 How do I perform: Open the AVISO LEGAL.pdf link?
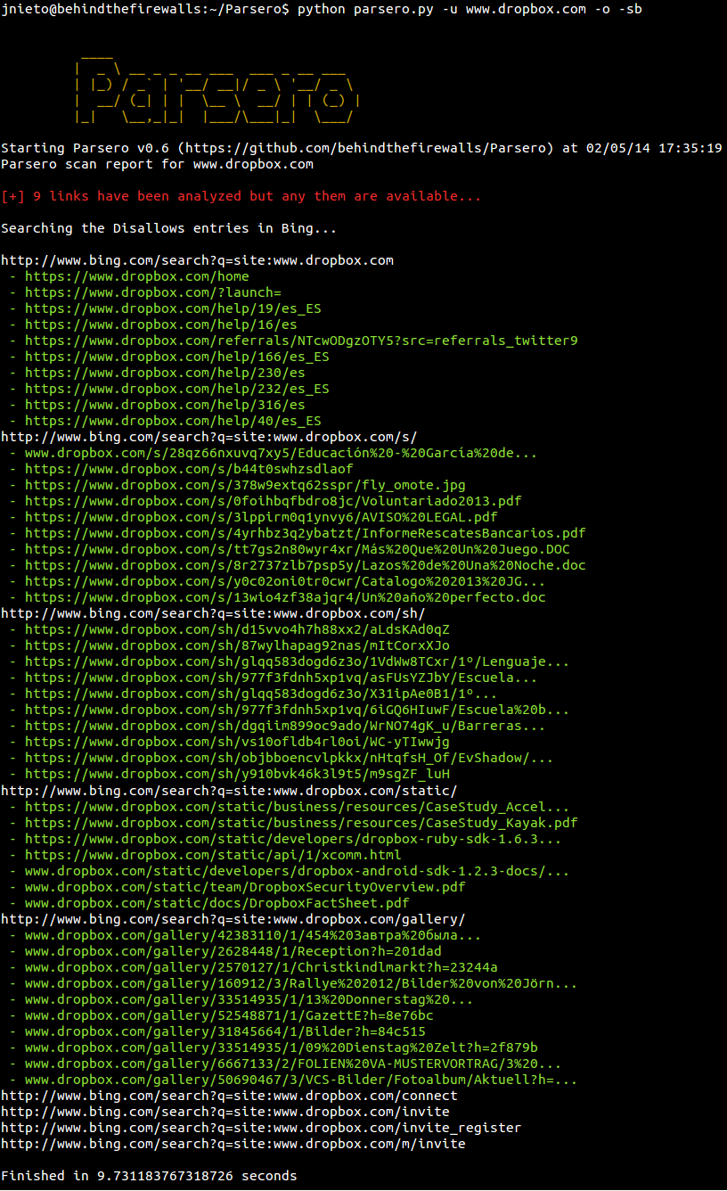click(x=261, y=517)
